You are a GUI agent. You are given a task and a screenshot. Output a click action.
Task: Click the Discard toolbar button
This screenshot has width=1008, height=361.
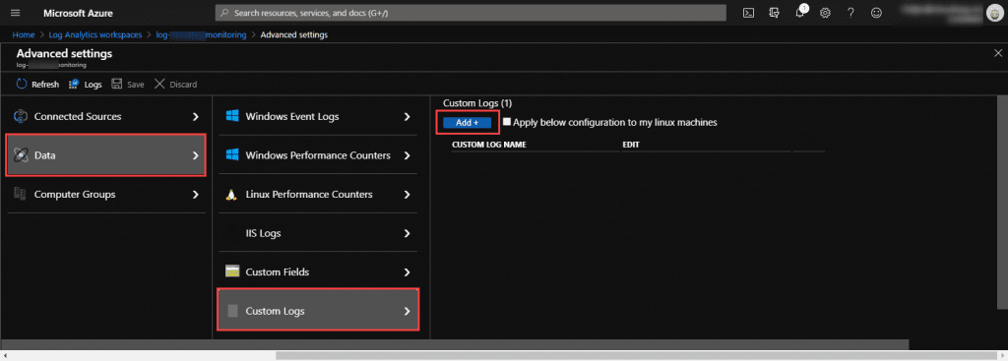click(175, 85)
